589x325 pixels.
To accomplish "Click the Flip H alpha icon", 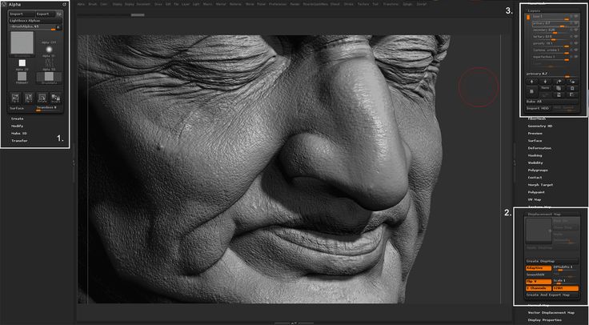I will [x=15, y=98].
